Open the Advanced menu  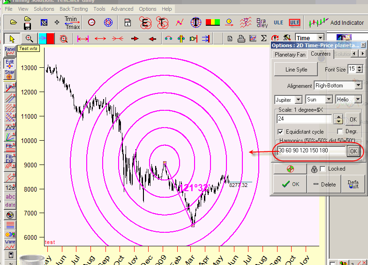(122, 9)
